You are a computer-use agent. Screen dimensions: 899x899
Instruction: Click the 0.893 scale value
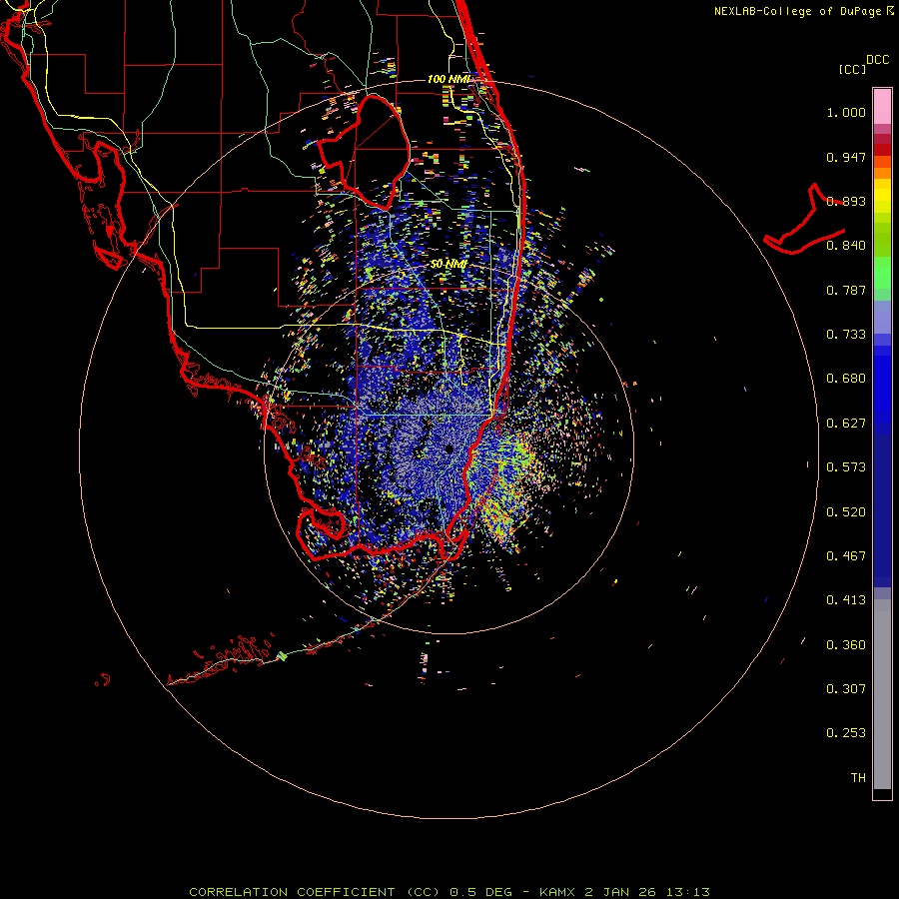(x=846, y=201)
